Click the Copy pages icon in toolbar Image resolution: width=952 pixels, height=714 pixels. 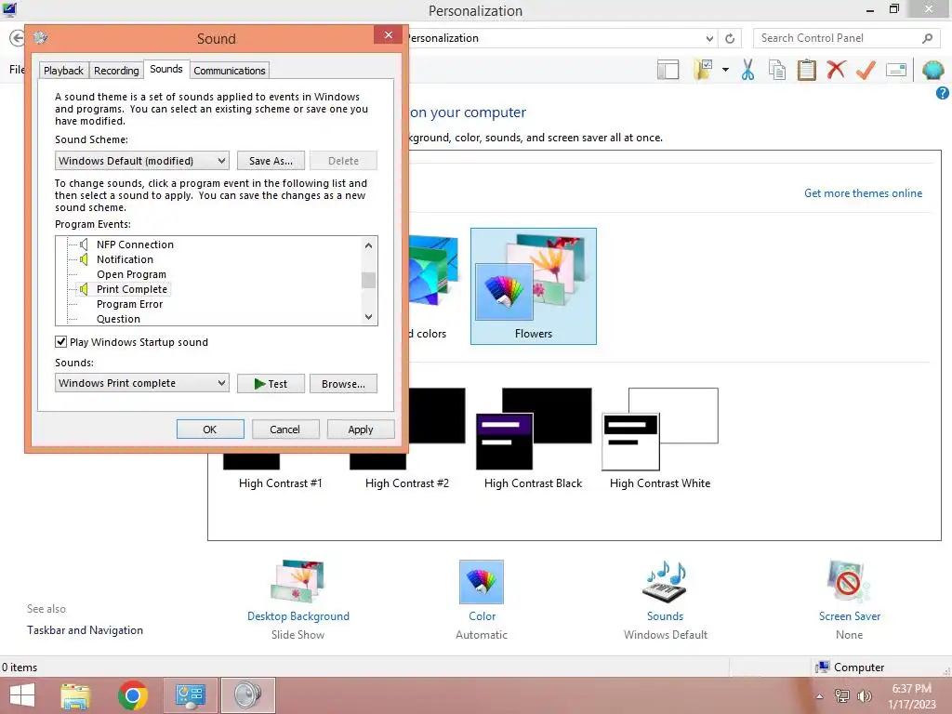coord(777,70)
